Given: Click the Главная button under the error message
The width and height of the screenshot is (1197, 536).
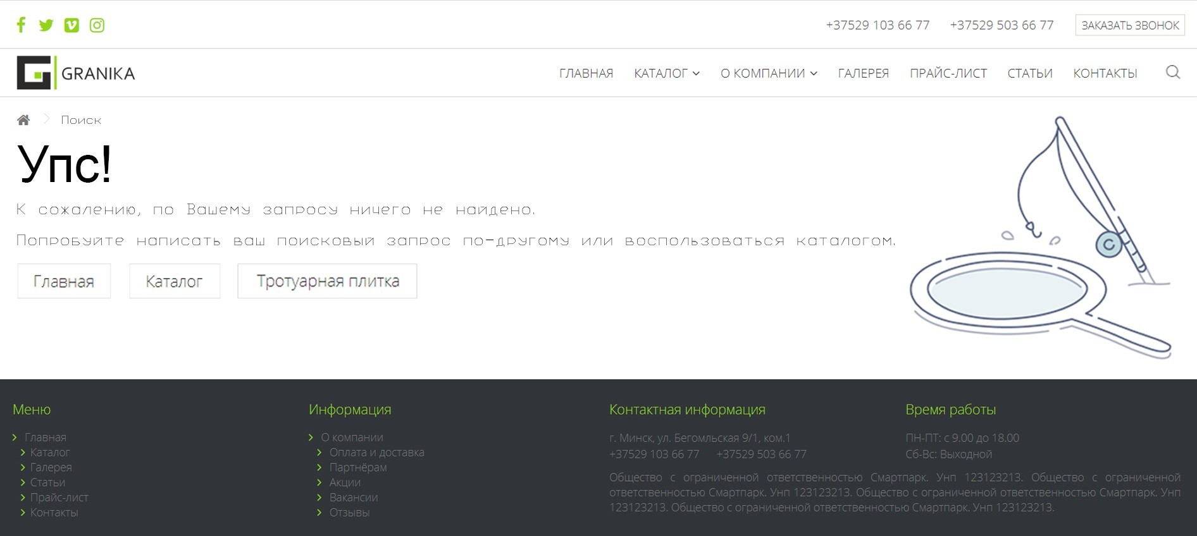Looking at the screenshot, I should (x=64, y=281).
